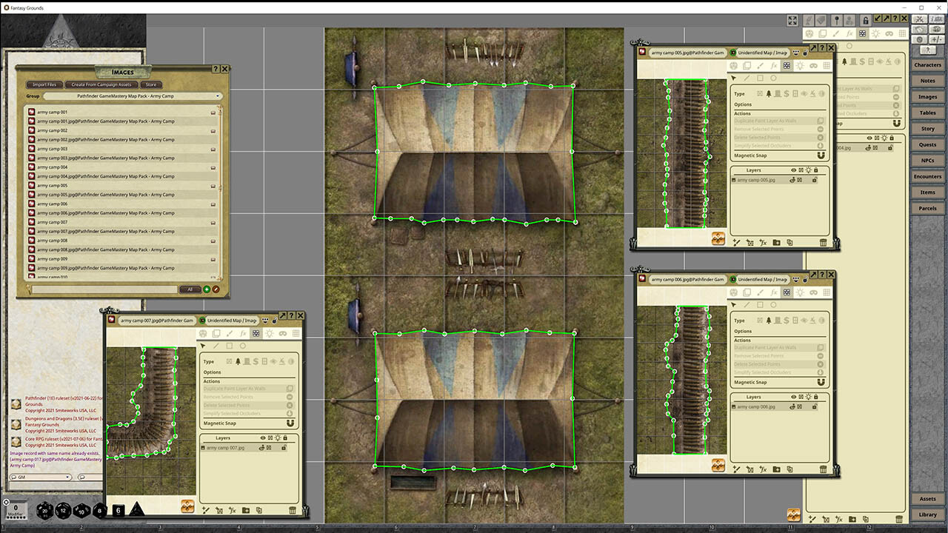Roll the black d20 in the dice tray
The height and width of the screenshot is (533, 948).
[44, 509]
